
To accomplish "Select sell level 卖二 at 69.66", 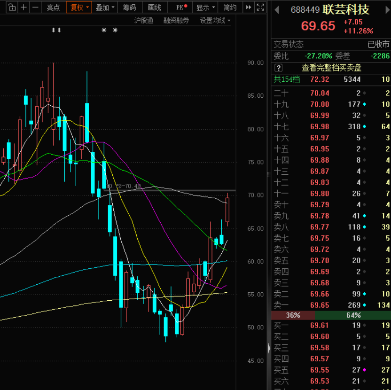I will (331, 294).
